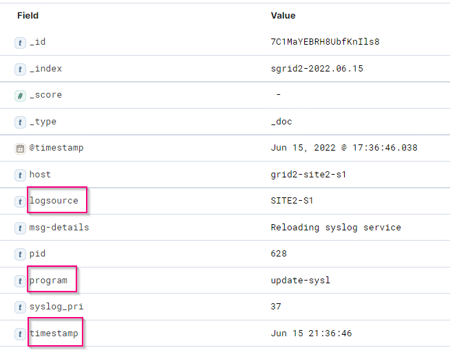
Task: Select the program field name
Action: (x=48, y=281)
